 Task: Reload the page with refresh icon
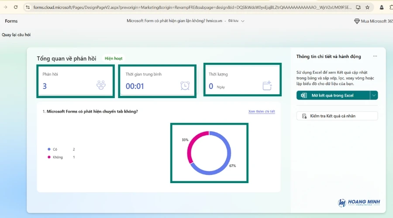(x=16, y=7)
